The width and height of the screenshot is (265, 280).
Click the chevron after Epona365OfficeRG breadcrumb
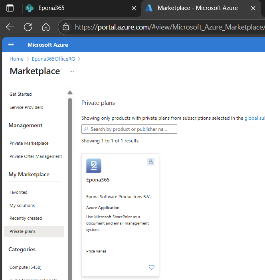pos(79,59)
